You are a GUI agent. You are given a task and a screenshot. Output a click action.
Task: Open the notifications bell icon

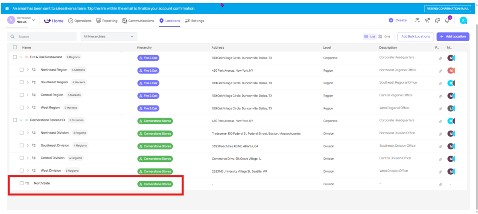pos(447,20)
